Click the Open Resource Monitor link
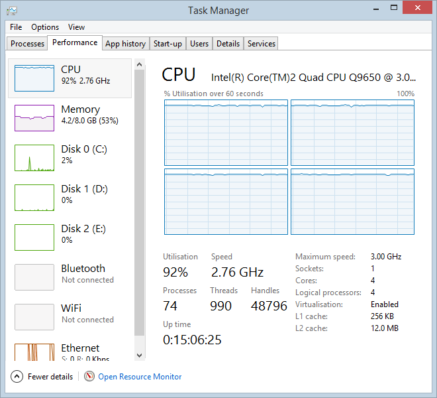 coord(140,377)
